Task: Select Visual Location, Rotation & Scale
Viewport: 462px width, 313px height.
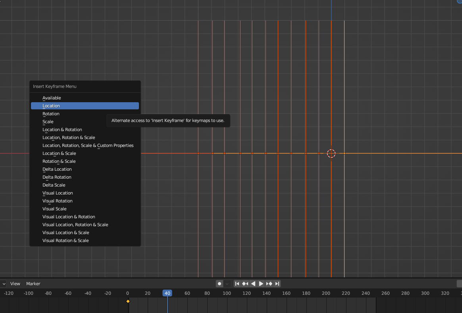Action: pos(85,225)
